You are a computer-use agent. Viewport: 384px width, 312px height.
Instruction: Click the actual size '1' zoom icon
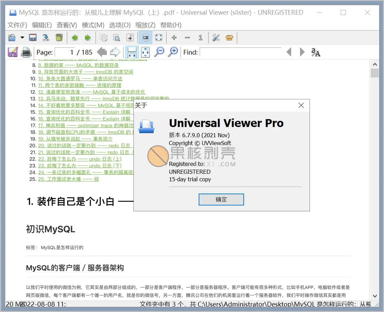tap(200, 38)
